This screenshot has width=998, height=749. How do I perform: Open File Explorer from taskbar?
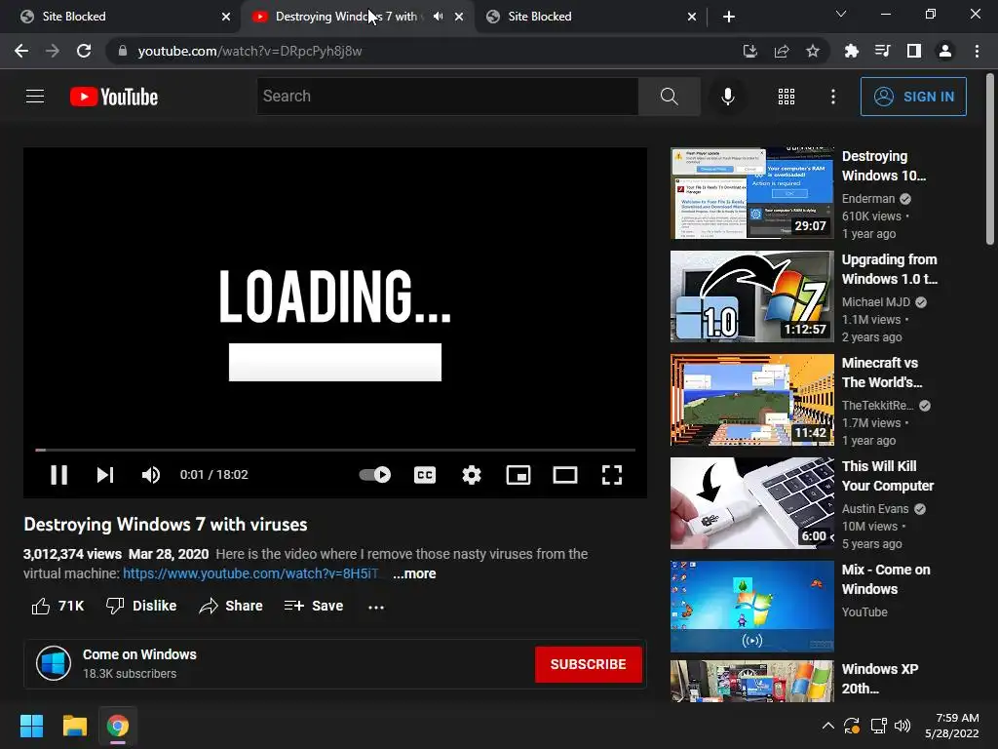pos(74,726)
